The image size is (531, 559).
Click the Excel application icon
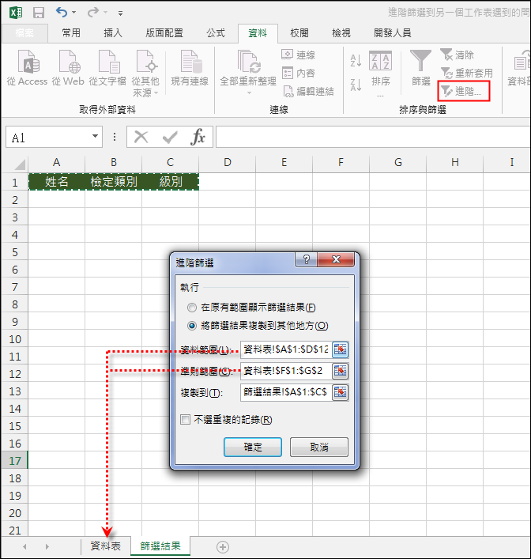point(16,13)
